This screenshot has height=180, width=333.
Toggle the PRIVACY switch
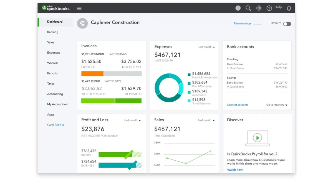coord(287,24)
